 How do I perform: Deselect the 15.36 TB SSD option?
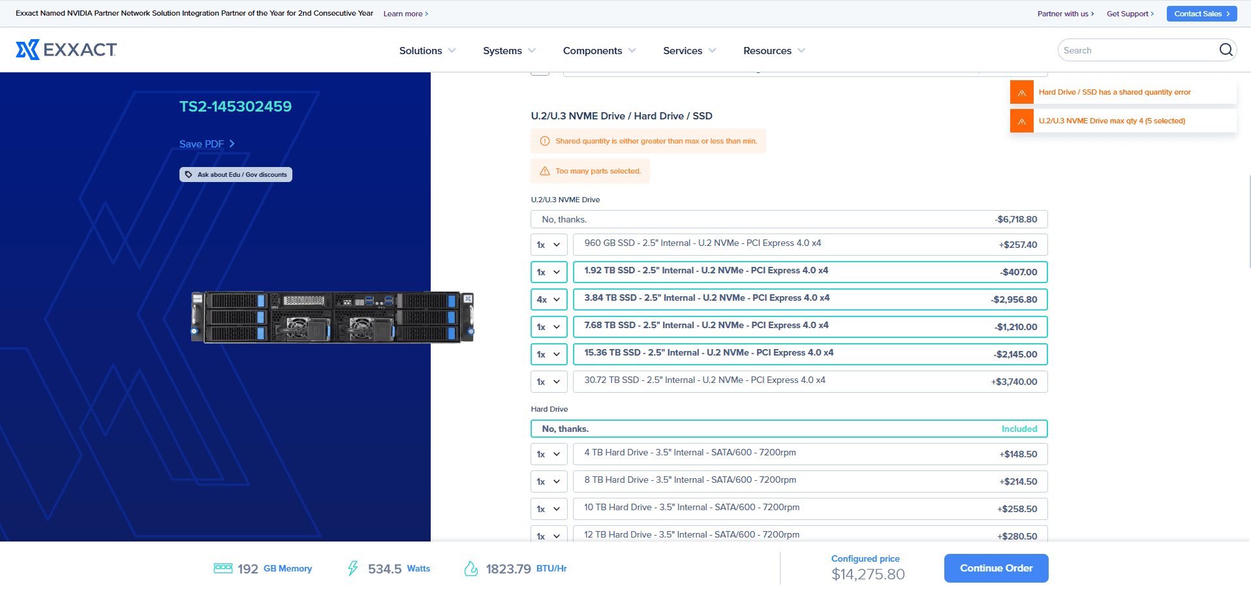tap(810, 354)
